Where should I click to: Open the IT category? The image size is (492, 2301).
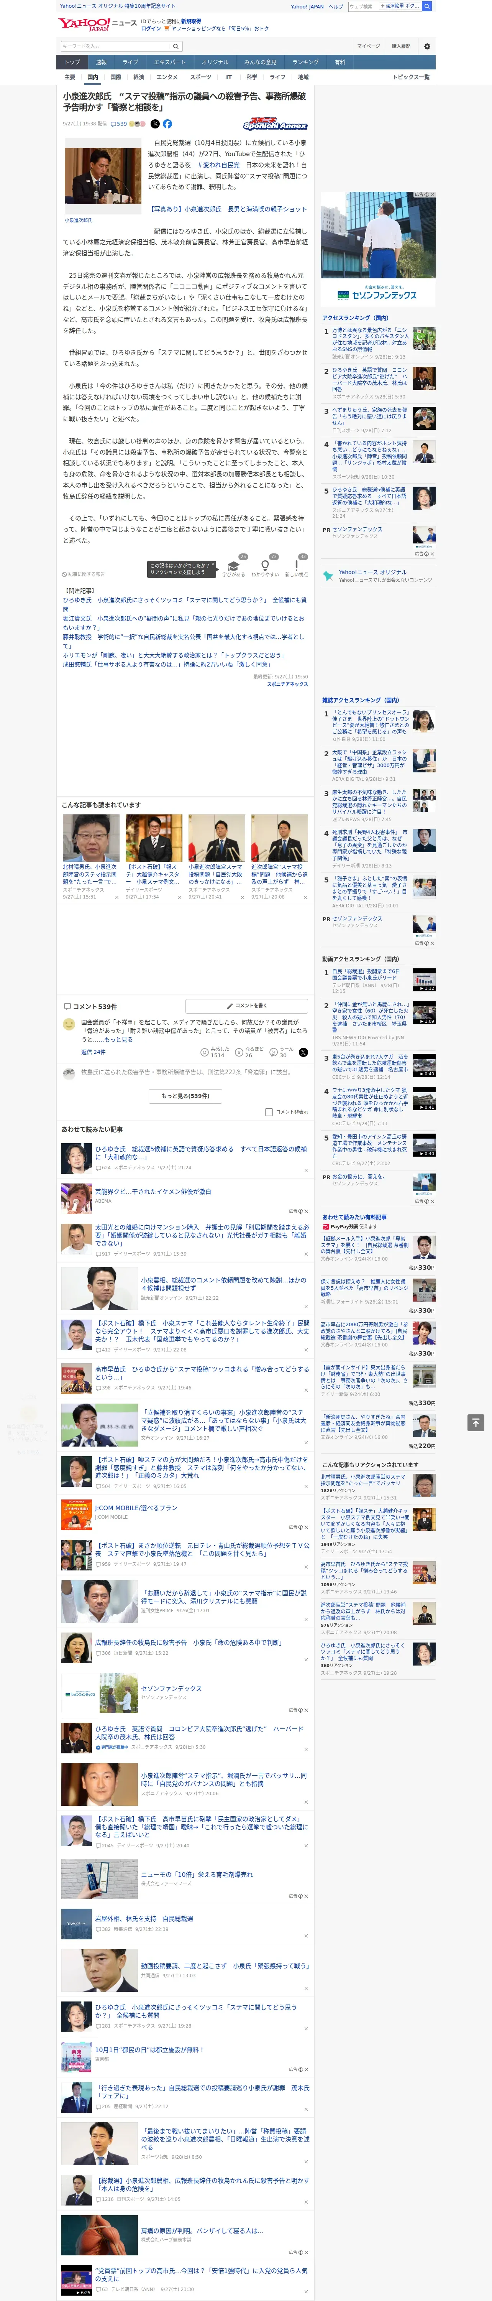pos(229,77)
